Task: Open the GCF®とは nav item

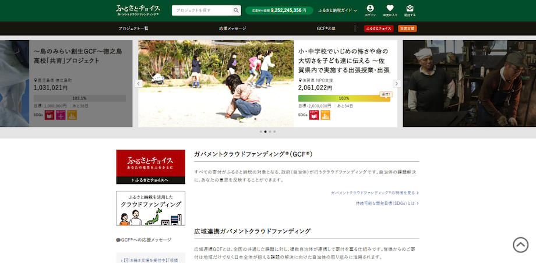Action: click(x=326, y=29)
